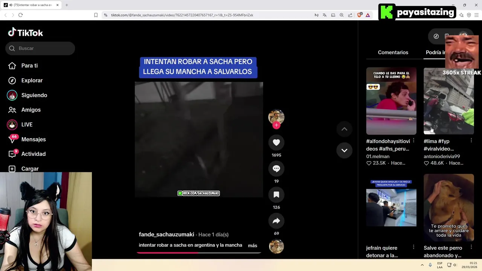Open site settings icon beside URL
Screen dimensions: 482x271
coord(105,15)
